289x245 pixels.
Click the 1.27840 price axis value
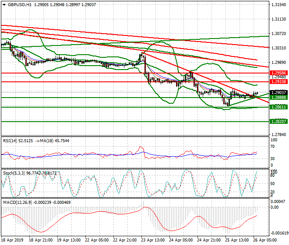click(x=278, y=135)
